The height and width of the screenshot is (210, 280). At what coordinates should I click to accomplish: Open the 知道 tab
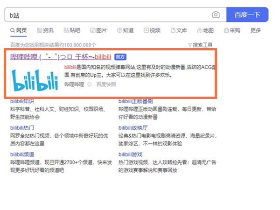point(125,30)
